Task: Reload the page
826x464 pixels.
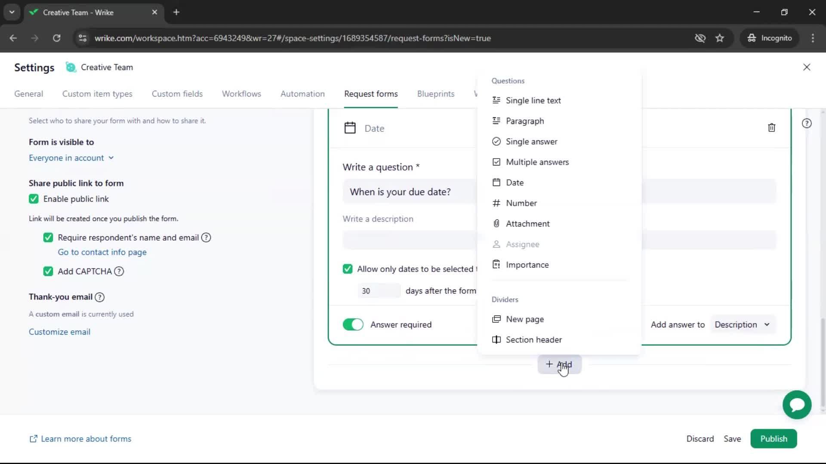Action: coord(56,38)
